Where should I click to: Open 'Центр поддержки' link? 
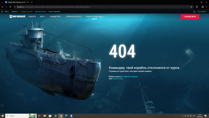click(54, 12)
